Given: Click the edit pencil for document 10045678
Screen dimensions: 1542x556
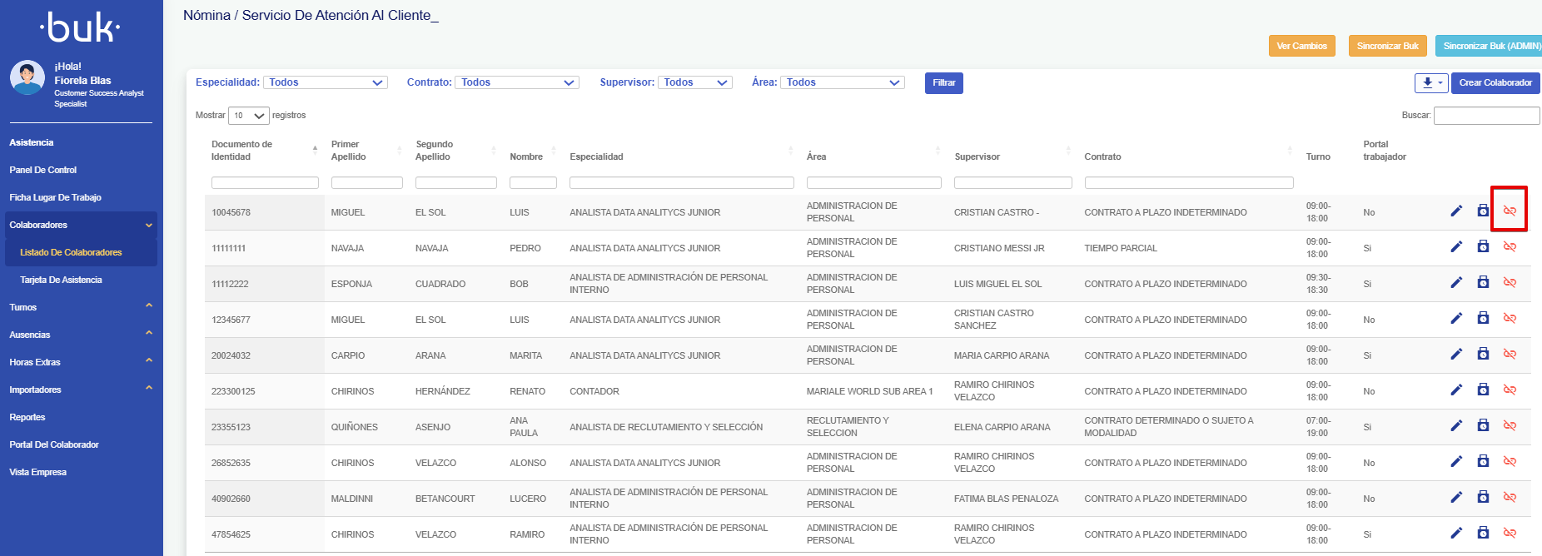Looking at the screenshot, I should click(1456, 211).
